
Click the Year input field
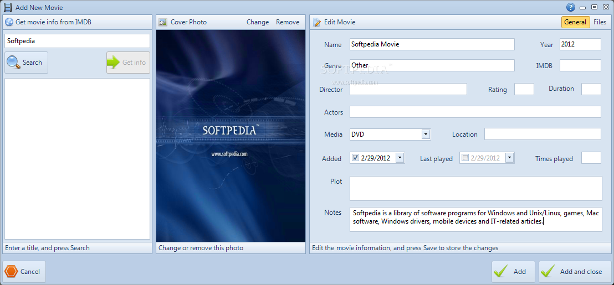[x=580, y=44]
